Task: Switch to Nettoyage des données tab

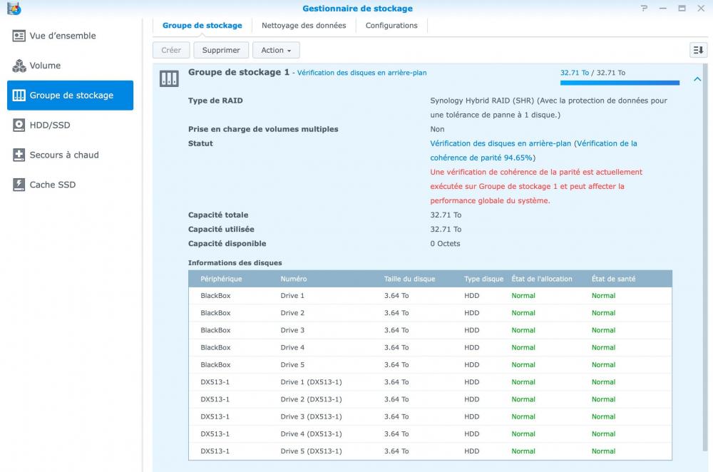Action: tap(304, 26)
